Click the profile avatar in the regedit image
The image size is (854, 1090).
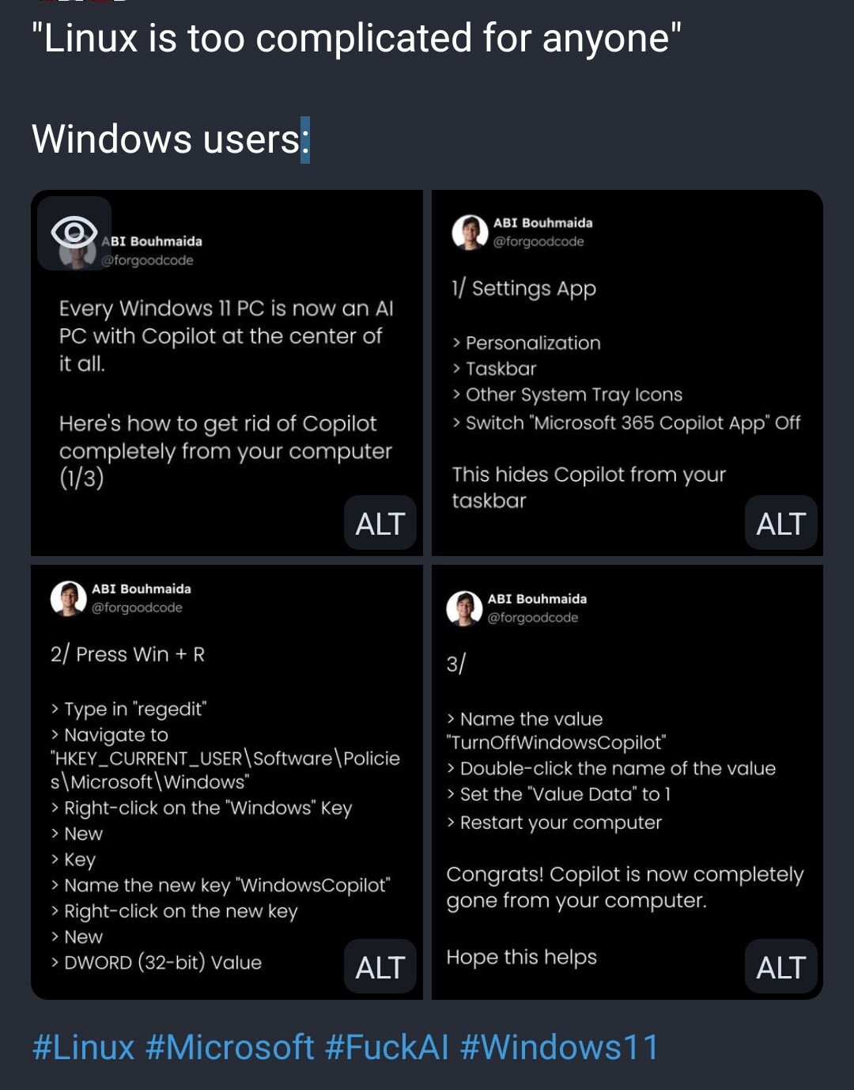[69, 598]
